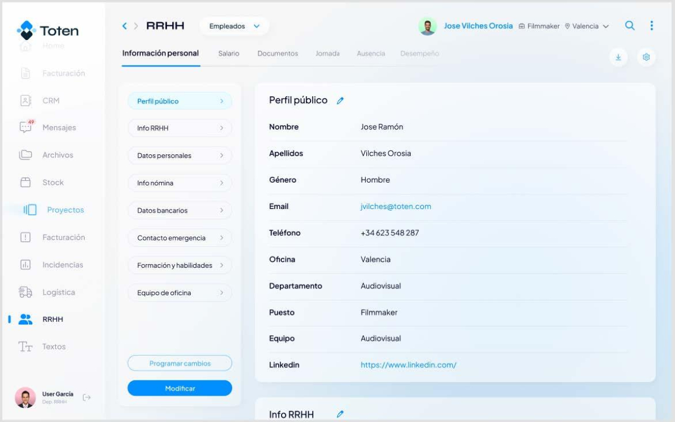675x422 pixels.
Task: Switch to the Salario tab
Action: coord(229,54)
